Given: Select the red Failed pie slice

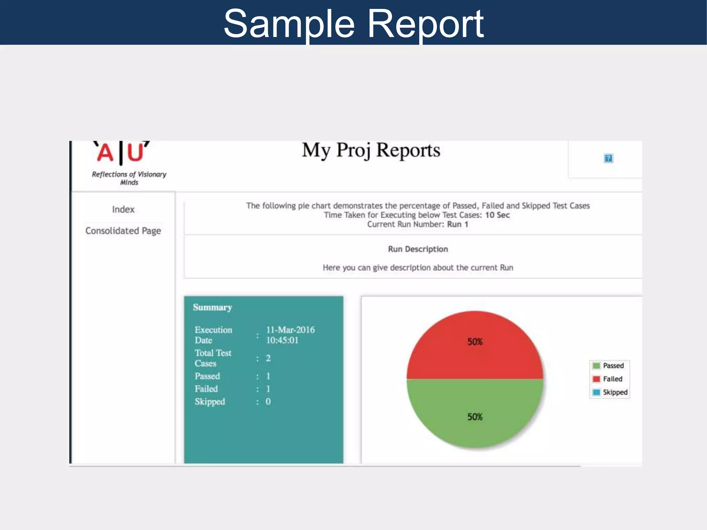Looking at the screenshot, I should pyautogui.click(x=475, y=345).
